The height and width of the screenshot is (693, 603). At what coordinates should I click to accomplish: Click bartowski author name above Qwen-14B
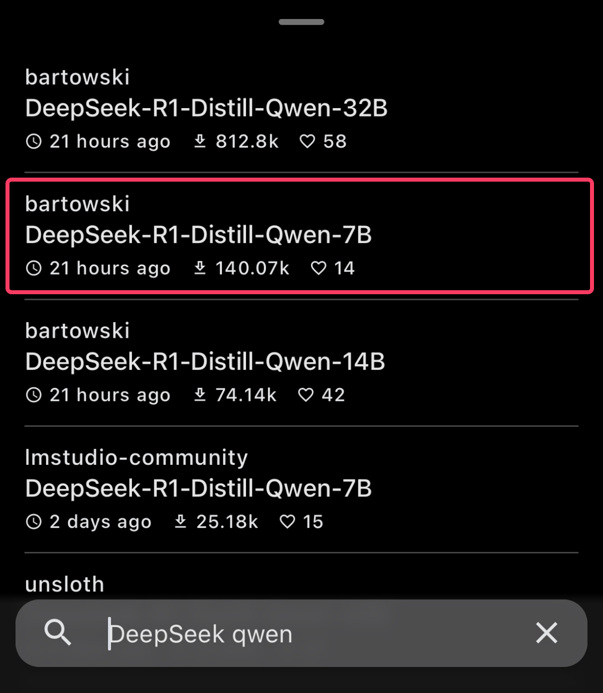77,331
